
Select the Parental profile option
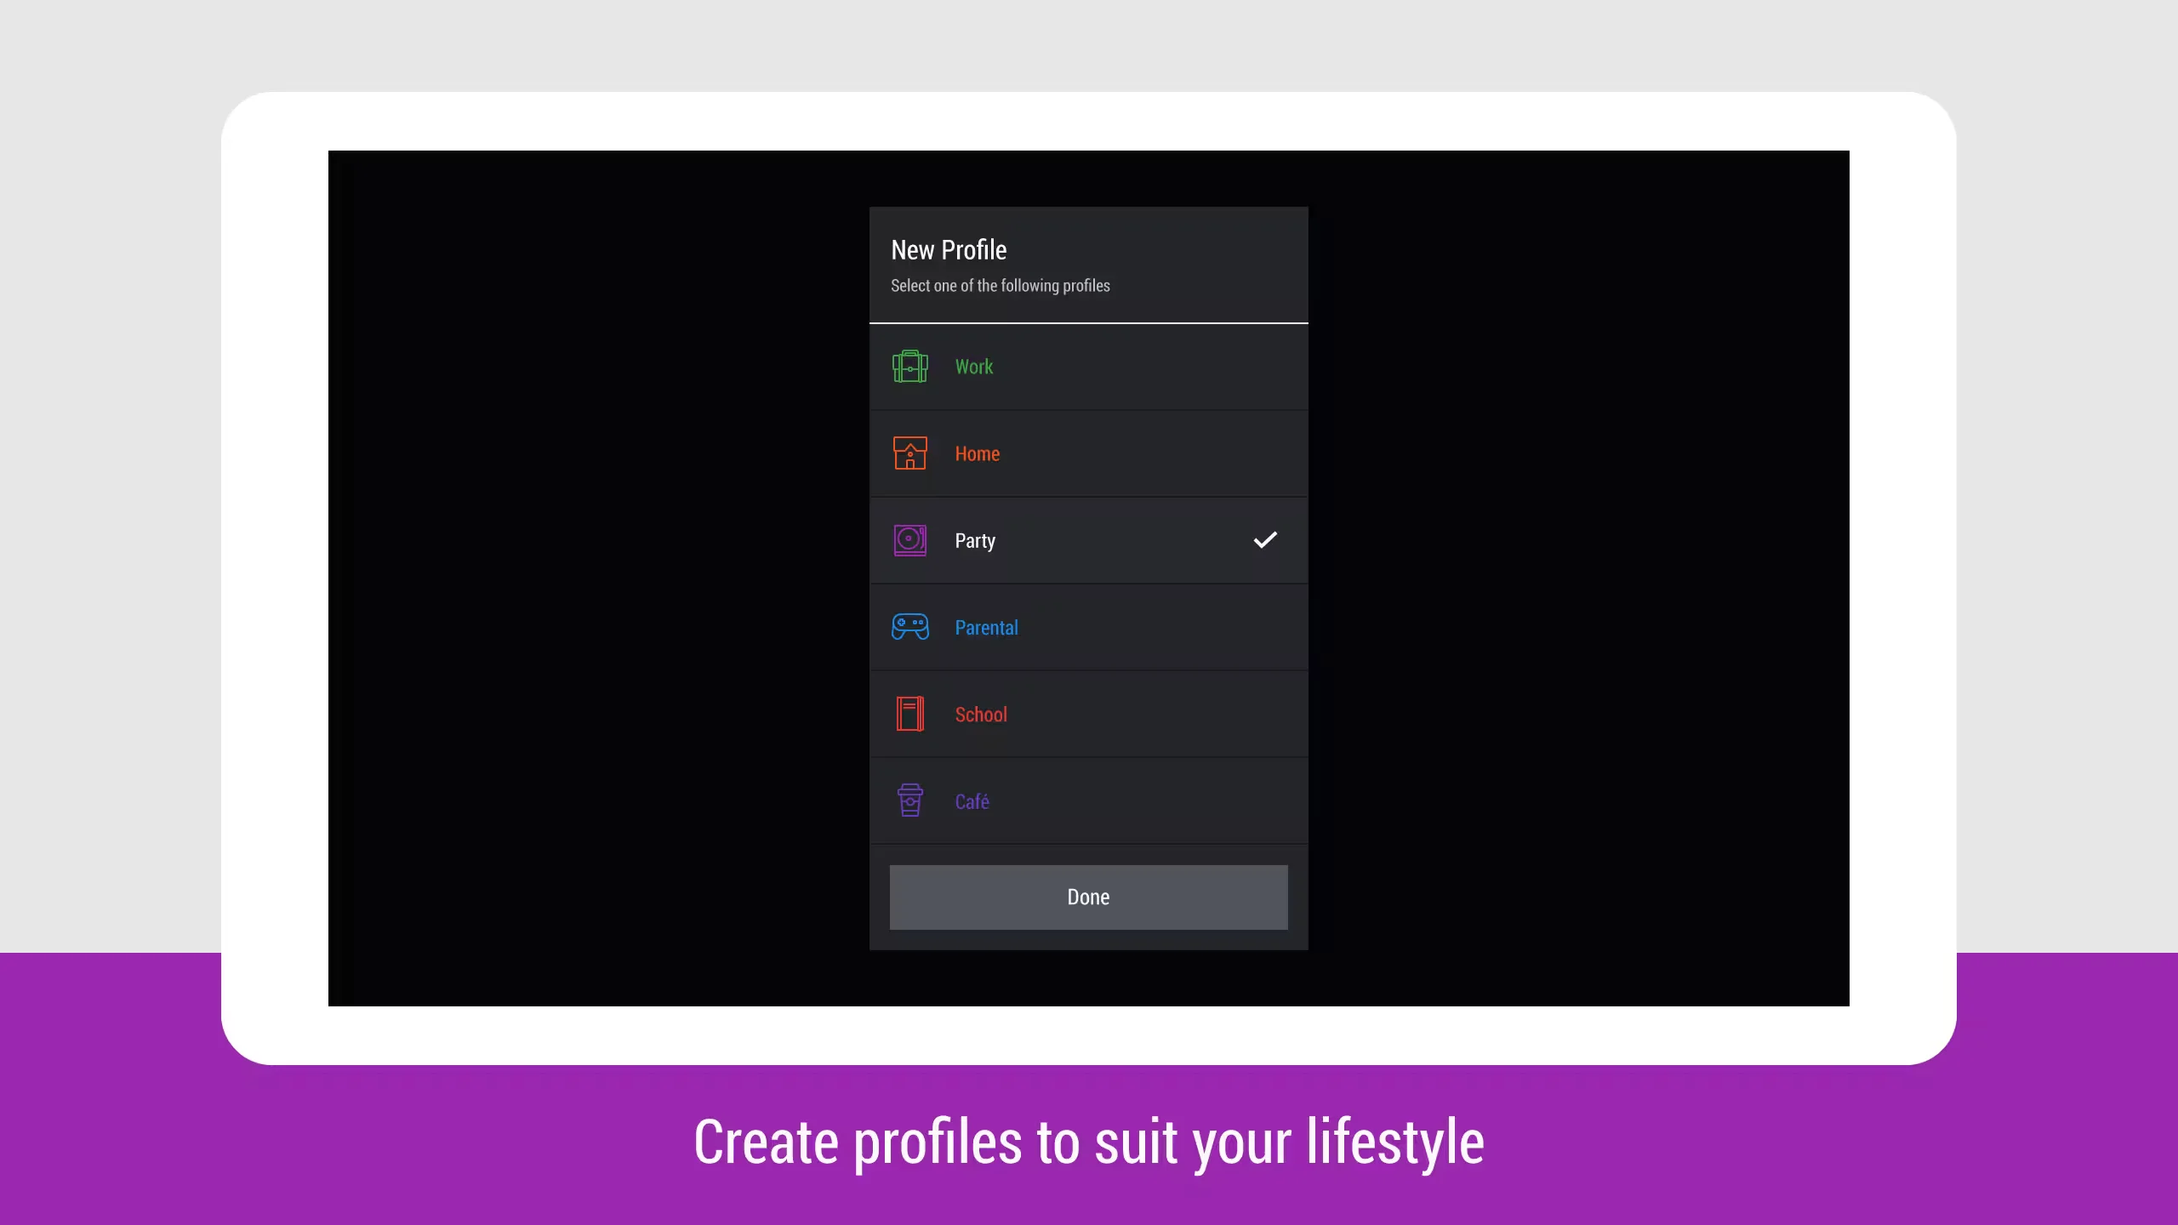tap(1089, 627)
